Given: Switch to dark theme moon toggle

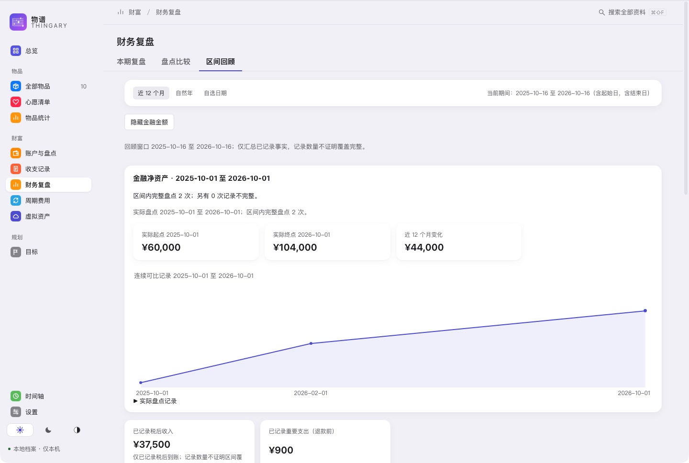Looking at the screenshot, I should click(x=48, y=430).
